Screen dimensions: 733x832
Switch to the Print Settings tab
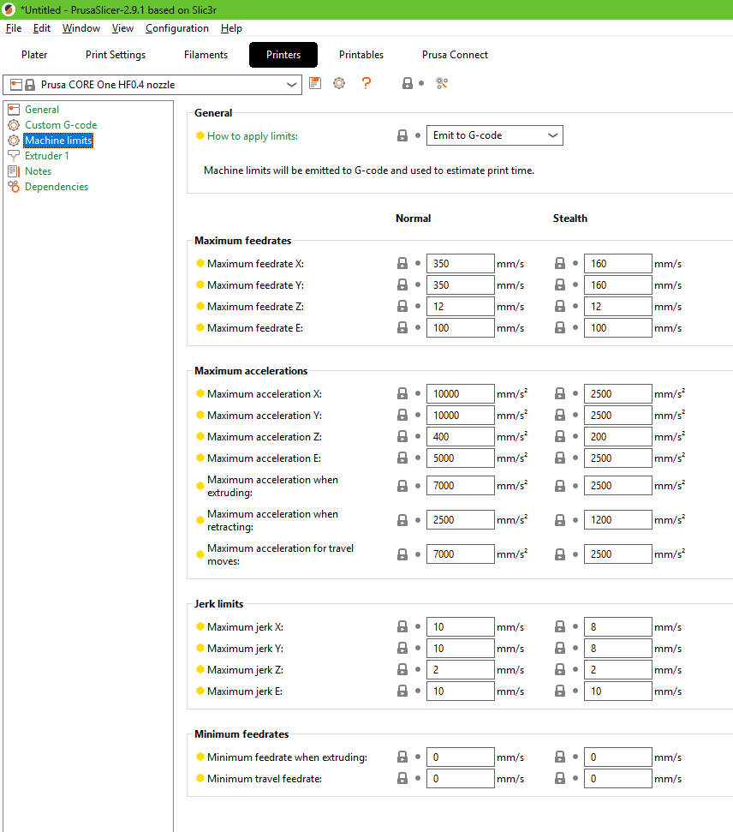click(x=116, y=55)
